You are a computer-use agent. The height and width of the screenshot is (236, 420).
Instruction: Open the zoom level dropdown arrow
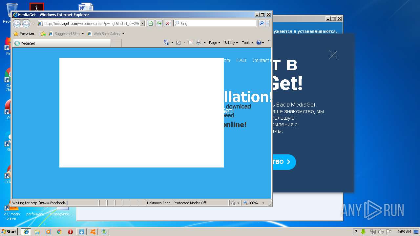263,203
